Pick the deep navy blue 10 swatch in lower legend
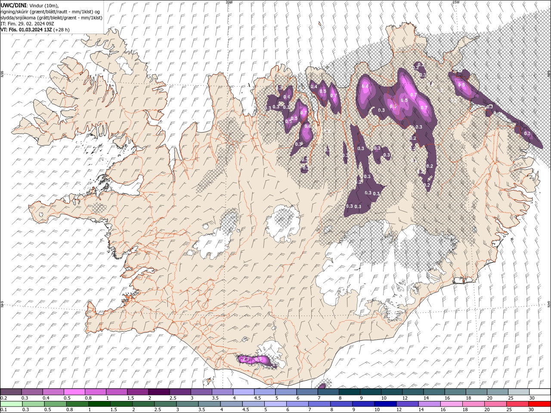551x413 pixels. click(x=385, y=404)
